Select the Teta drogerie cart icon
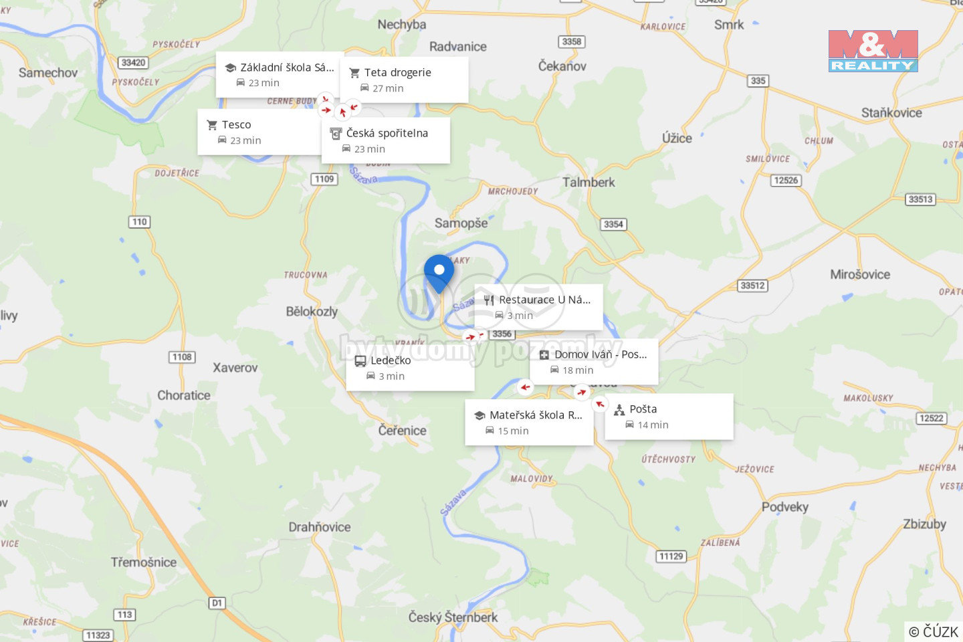This screenshot has height=642, width=963. pyautogui.click(x=354, y=73)
